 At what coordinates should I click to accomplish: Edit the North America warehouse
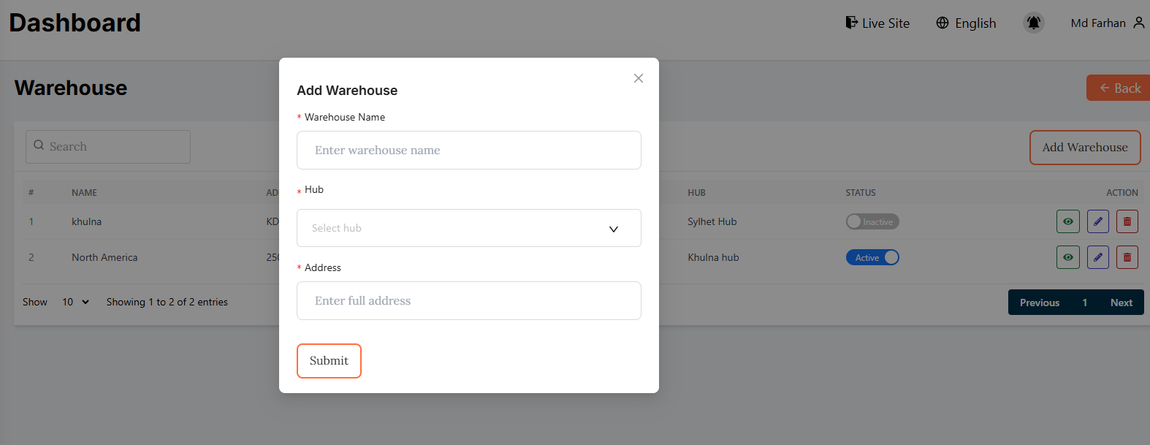tap(1097, 257)
